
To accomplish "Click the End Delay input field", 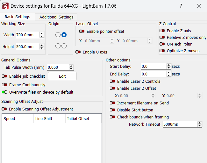I will coord(154,74).
